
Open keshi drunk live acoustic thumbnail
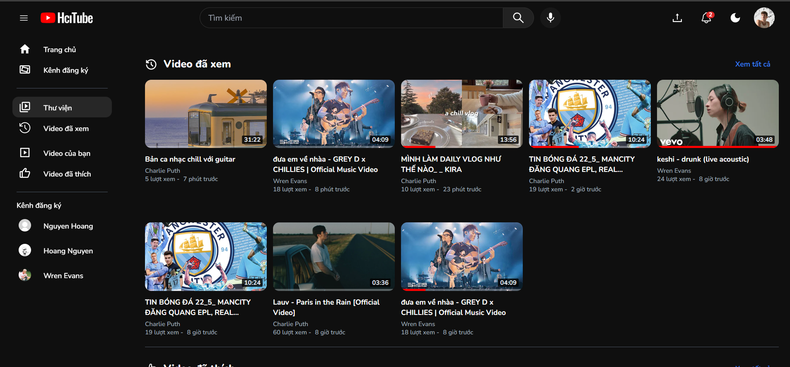[718, 114]
